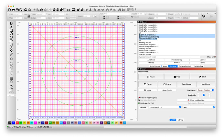
Task: Select the arrow Select tool
Action: tap(11, 24)
